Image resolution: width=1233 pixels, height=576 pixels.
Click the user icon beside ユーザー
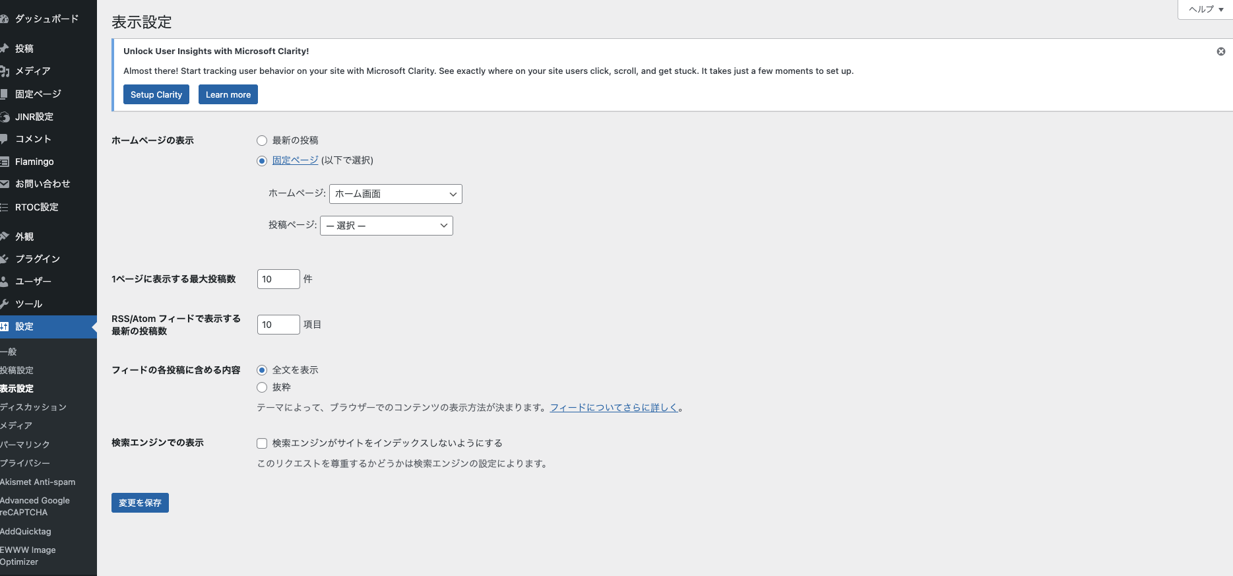pyautogui.click(x=4, y=281)
